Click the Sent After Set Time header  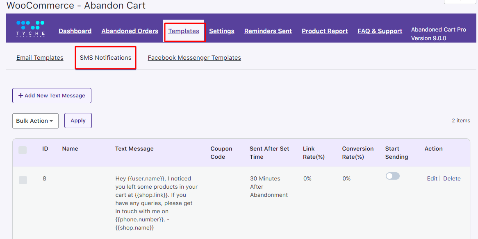coord(269,153)
